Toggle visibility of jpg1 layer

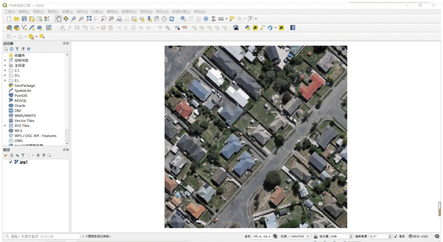tap(11, 162)
